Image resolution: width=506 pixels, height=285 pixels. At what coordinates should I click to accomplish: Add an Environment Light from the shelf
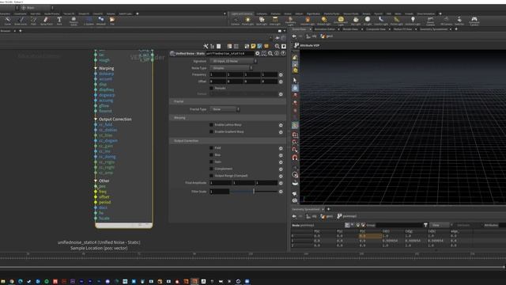click(341, 21)
